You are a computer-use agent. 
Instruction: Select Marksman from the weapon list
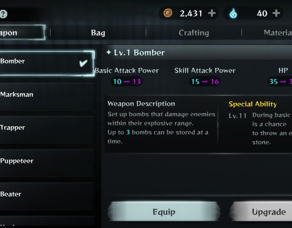[x=47, y=94]
